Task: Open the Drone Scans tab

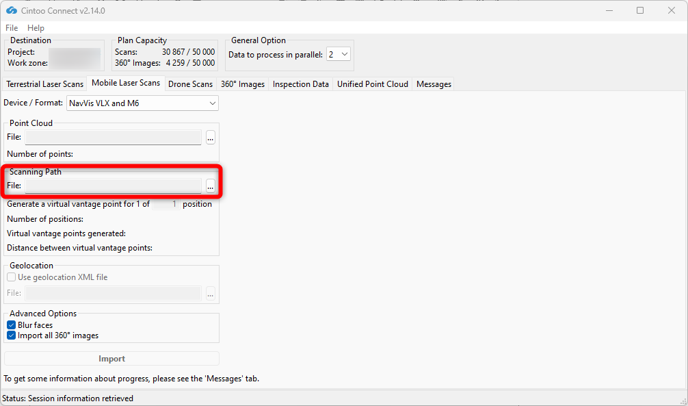Action: click(x=190, y=84)
